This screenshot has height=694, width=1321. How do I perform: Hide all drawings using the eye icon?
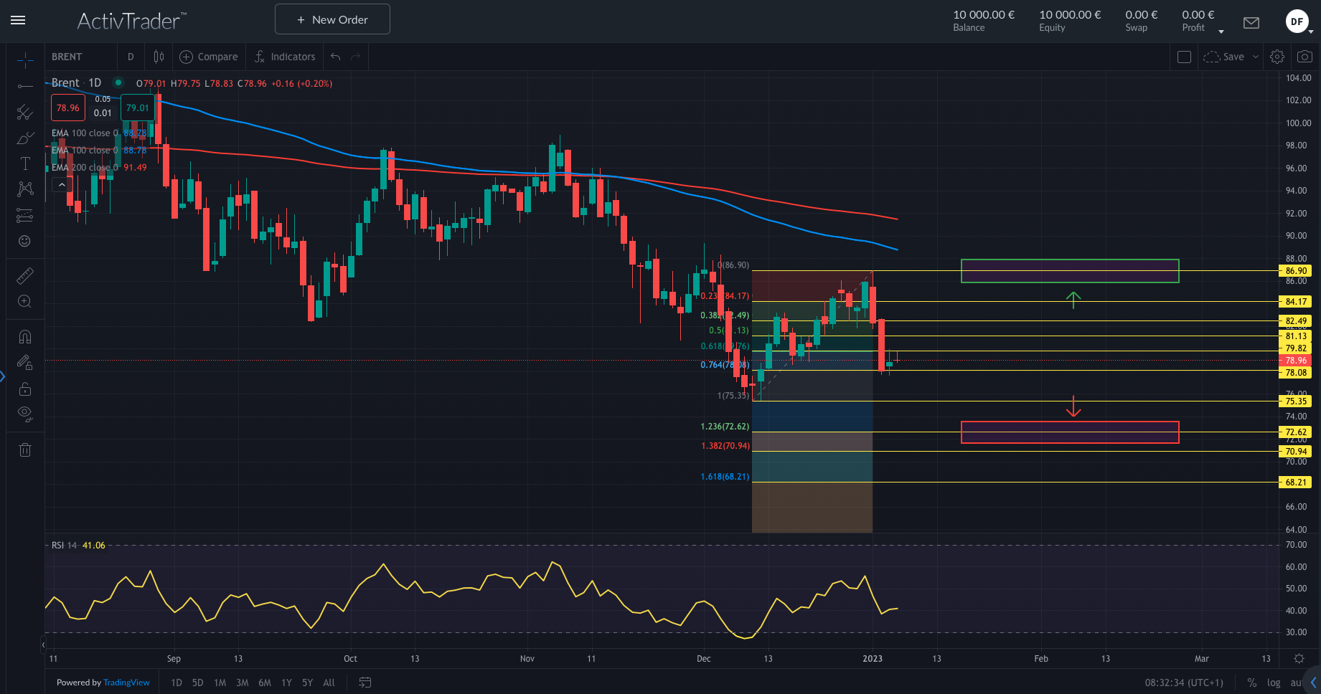25,413
